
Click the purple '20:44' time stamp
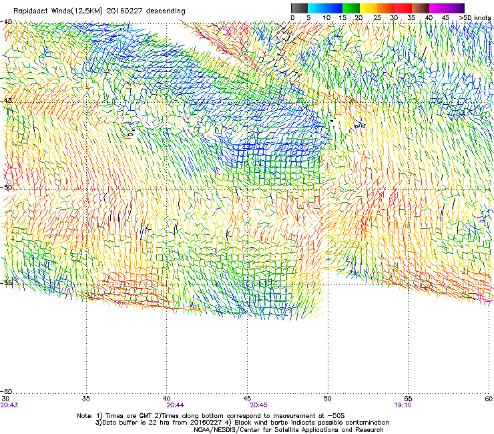(176, 405)
